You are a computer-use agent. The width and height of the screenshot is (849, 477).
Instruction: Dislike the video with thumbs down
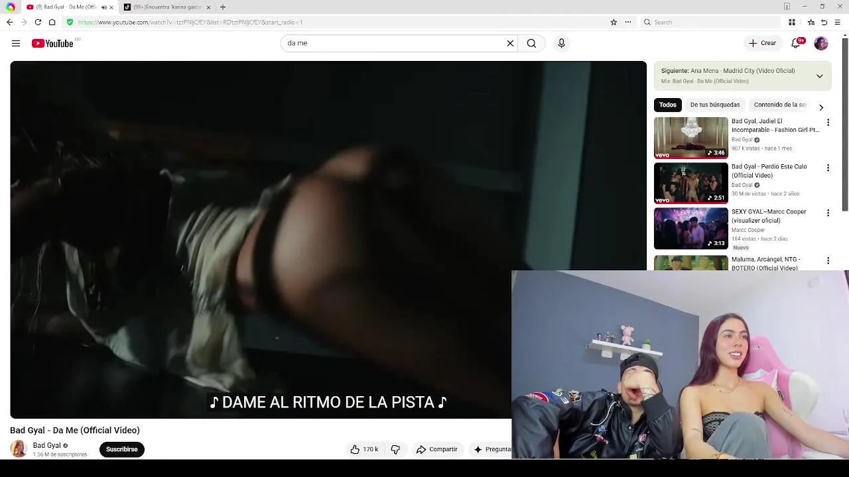click(x=395, y=449)
